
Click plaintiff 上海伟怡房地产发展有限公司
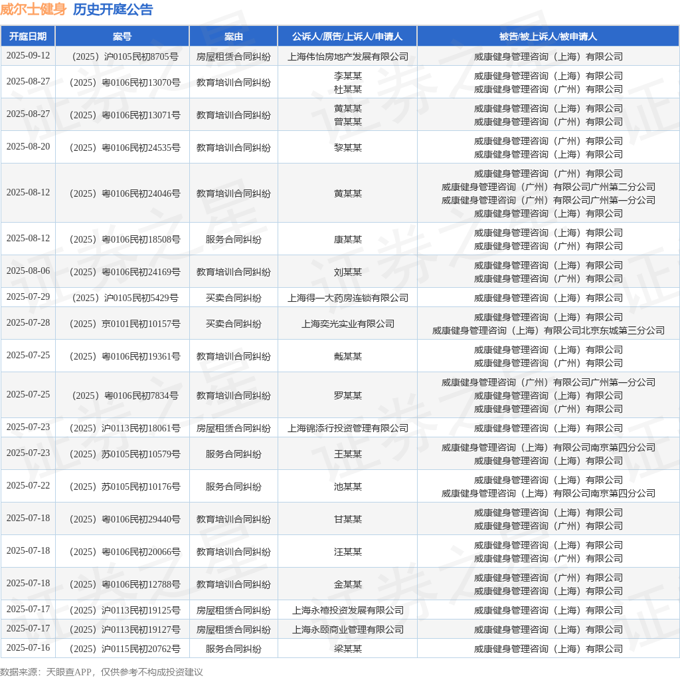point(347,56)
